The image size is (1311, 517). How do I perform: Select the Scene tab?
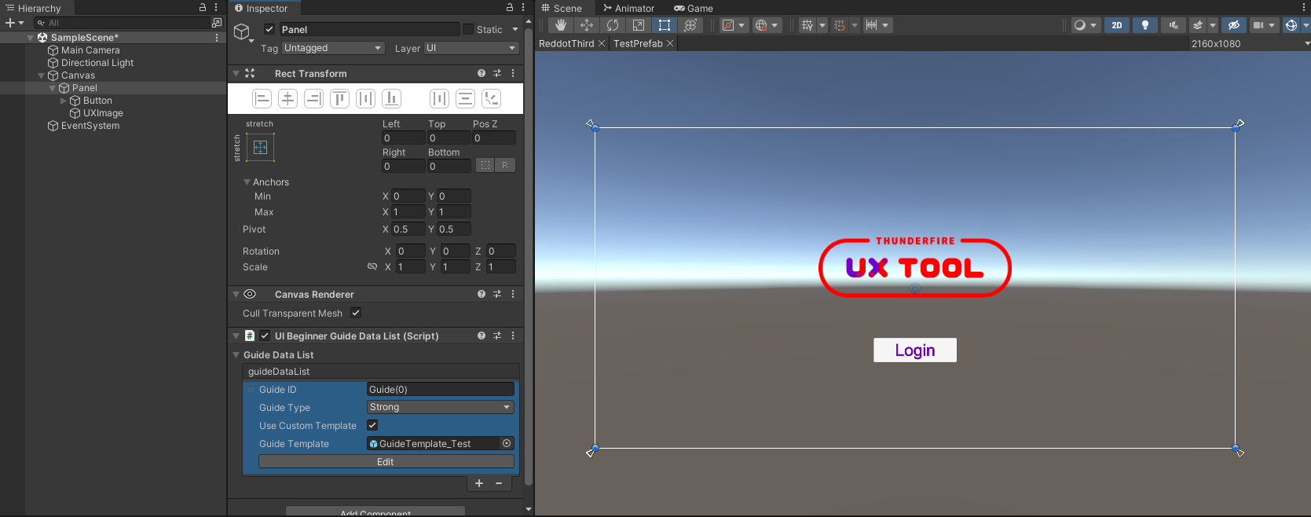[x=562, y=8]
